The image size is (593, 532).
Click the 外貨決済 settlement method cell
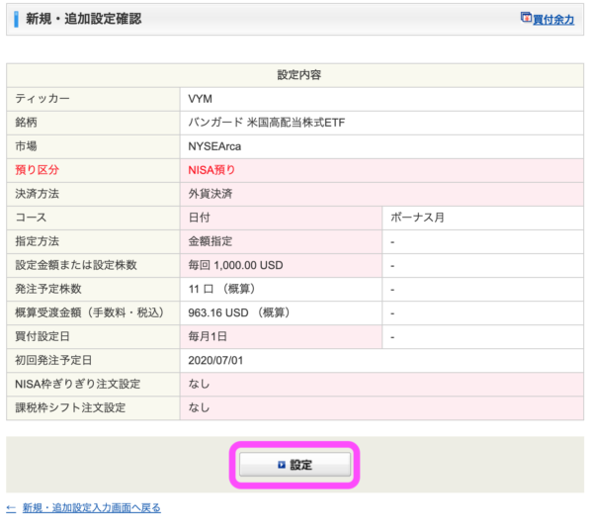381,194
